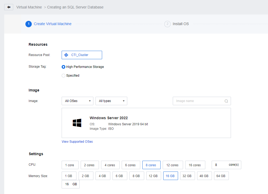
Task: Click the Install OS step label
Action: pyautogui.click(x=181, y=24)
